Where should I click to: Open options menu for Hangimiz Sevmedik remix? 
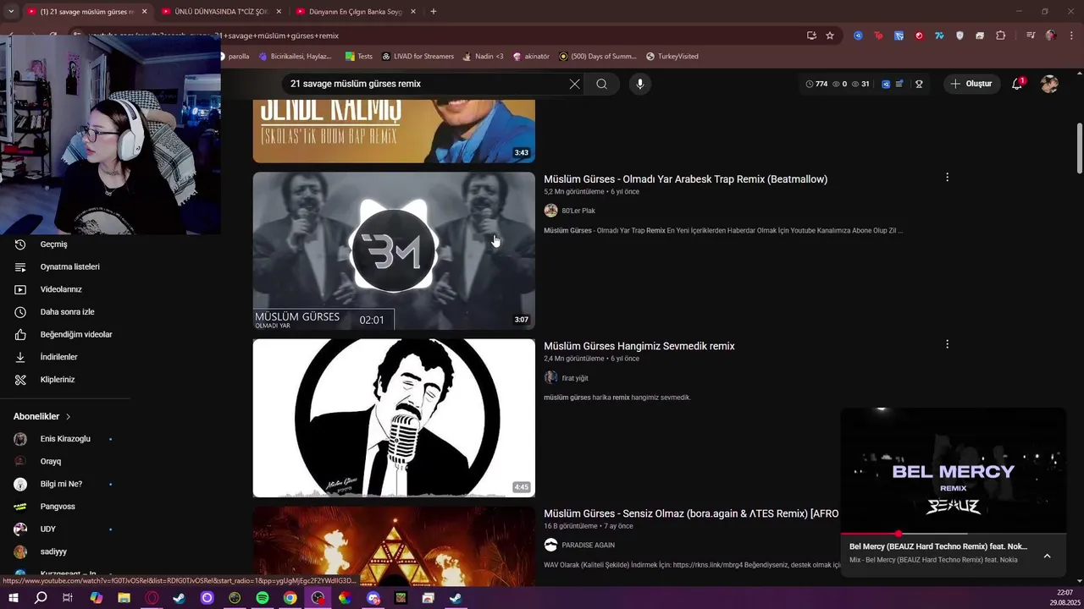[947, 344]
